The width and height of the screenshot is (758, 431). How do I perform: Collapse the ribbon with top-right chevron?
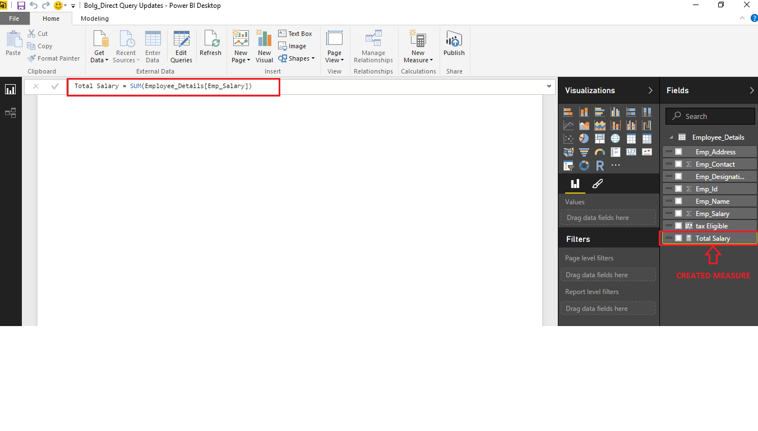(x=743, y=19)
